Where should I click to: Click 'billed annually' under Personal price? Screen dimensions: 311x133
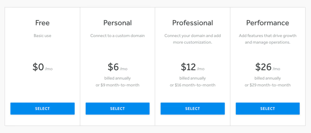pyautogui.click(x=118, y=78)
